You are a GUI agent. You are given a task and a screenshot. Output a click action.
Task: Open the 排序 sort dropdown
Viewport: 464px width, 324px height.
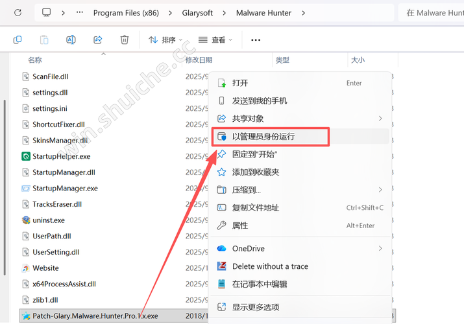[x=162, y=40]
